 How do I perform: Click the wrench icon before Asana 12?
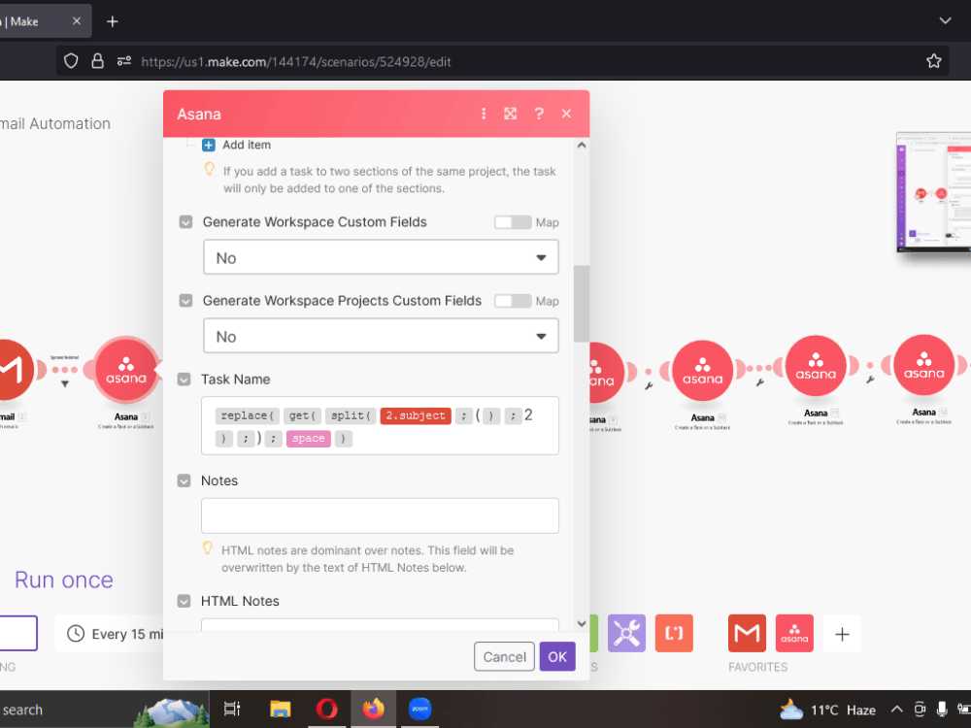(869, 380)
